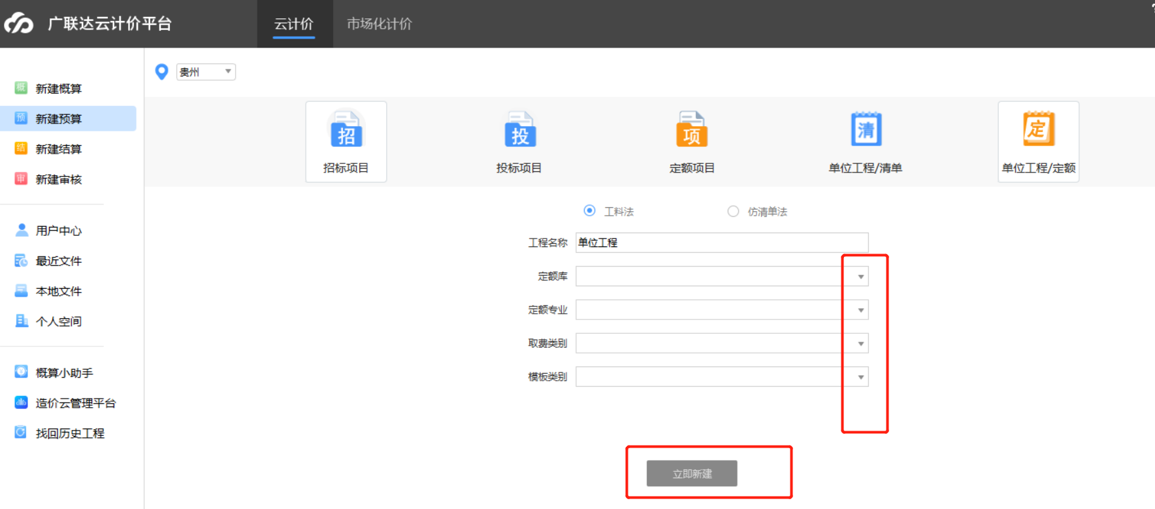Click the 立即新建 button

[x=692, y=473]
